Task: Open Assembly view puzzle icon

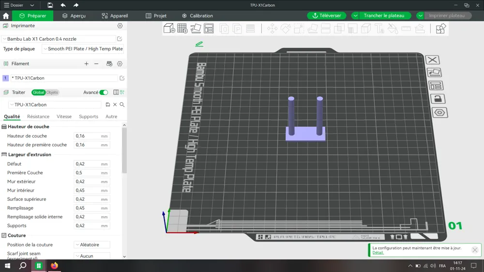Action: [x=440, y=29]
